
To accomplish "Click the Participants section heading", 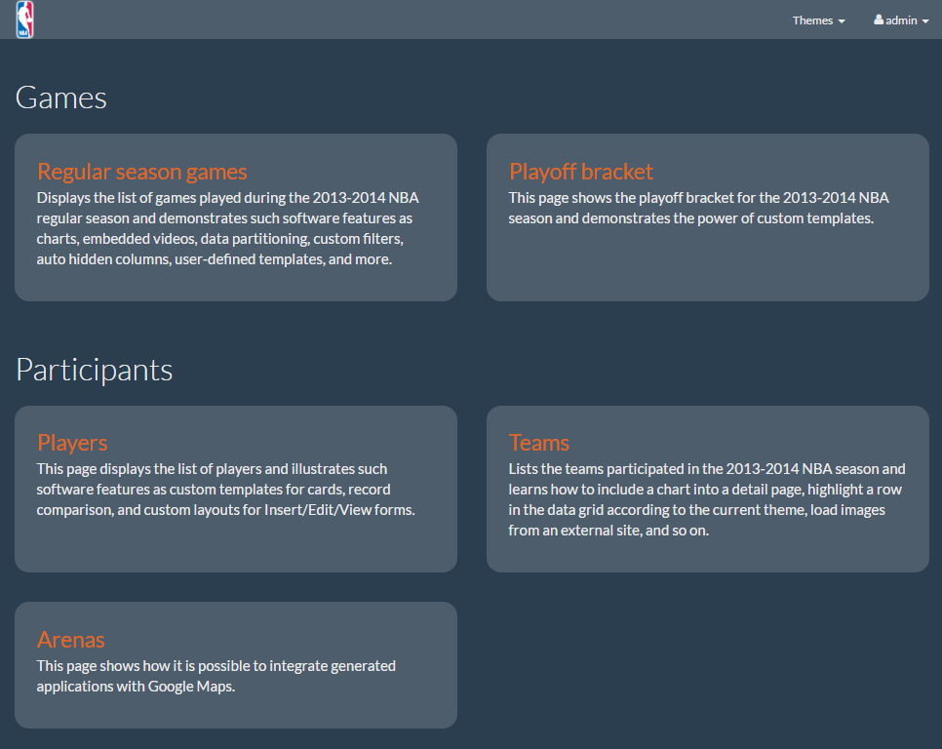I will 95,370.
